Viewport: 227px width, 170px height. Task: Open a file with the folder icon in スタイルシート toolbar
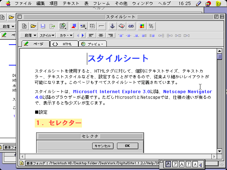pyautogui.click(x=33, y=26)
